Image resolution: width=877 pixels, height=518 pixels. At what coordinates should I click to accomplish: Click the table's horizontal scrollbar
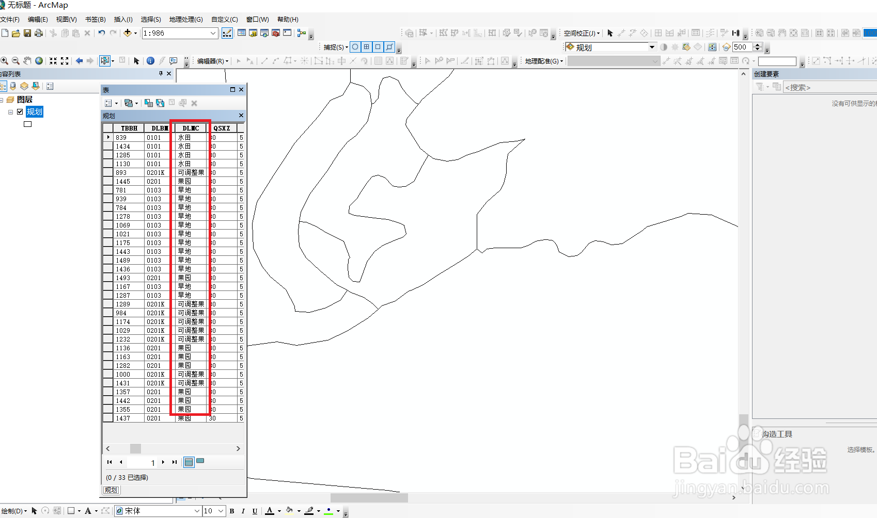pos(155,448)
